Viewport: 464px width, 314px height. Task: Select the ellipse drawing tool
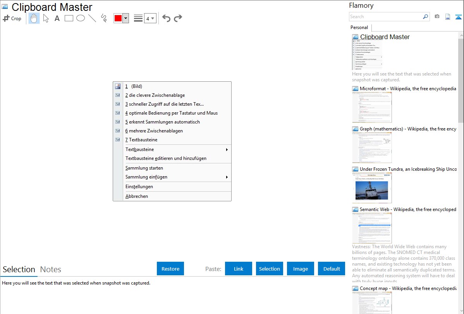pos(81,18)
